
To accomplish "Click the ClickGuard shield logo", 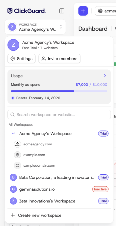I will (x=10, y=11).
